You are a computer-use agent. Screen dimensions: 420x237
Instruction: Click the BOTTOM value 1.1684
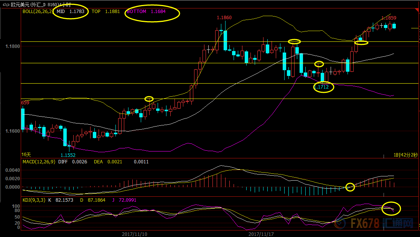(x=158, y=12)
